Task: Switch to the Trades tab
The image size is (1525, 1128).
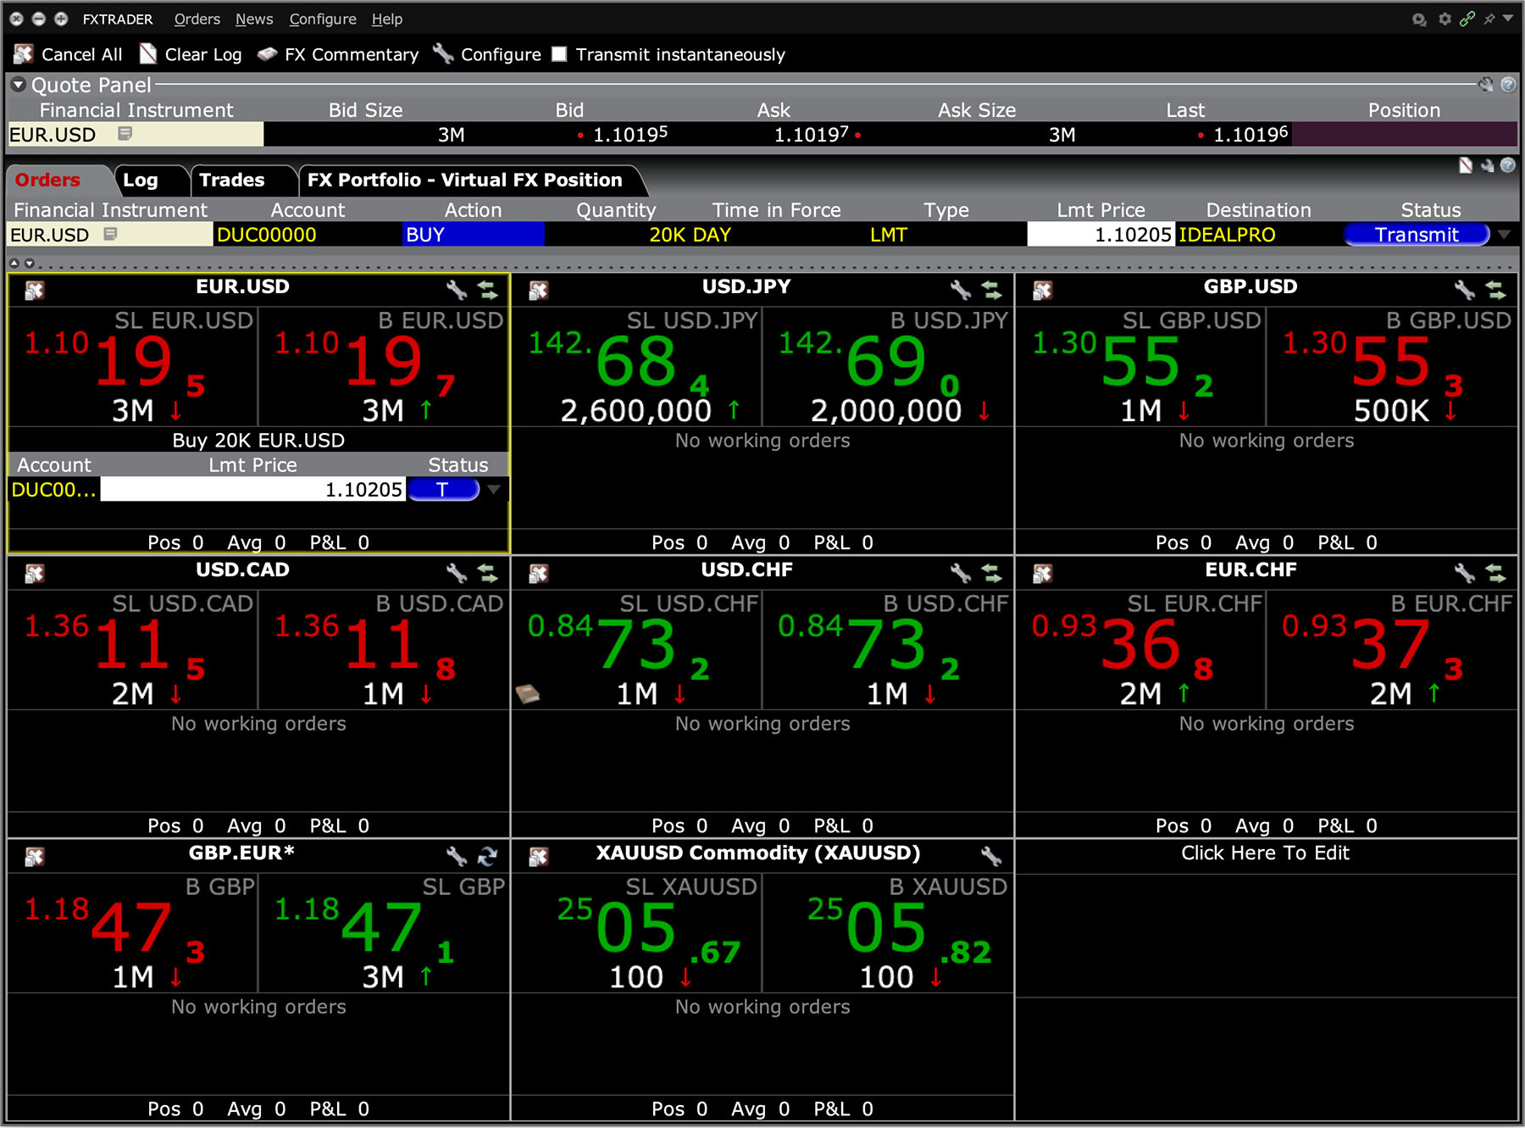Action: pyautogui.click(x=231, y=180)
